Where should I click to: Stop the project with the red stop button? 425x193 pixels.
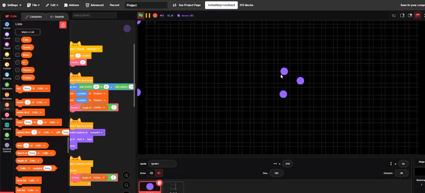155,16
